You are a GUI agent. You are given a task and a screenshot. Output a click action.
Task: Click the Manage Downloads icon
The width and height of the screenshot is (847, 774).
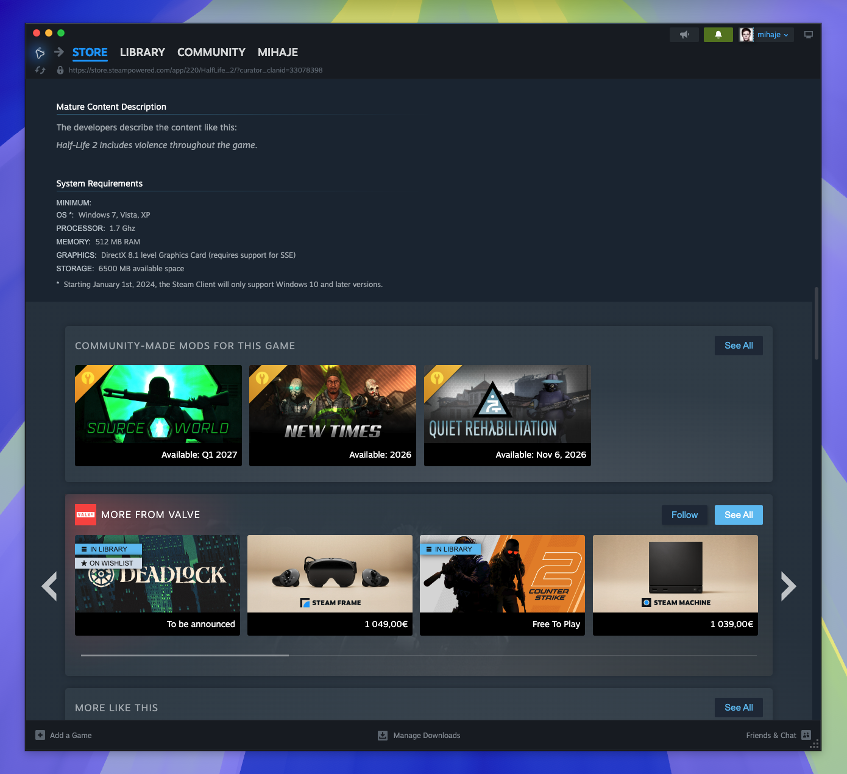(x=383, y=735)
